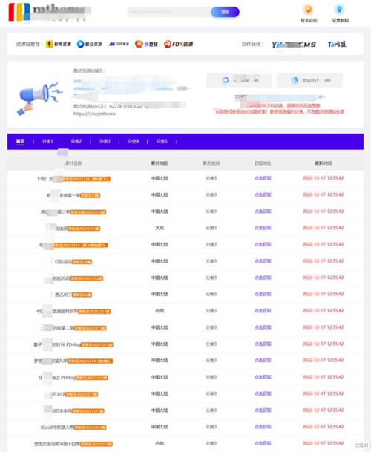Click the 影片名称 column header
371x452 pixels.
coord(73,163)
